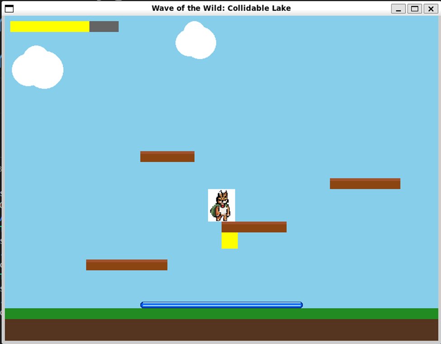Image resolution: width=441 pixels, height=344 pixels.
Task: Minimize the game window
Action: pyautogui.click(x=398, y=9)
